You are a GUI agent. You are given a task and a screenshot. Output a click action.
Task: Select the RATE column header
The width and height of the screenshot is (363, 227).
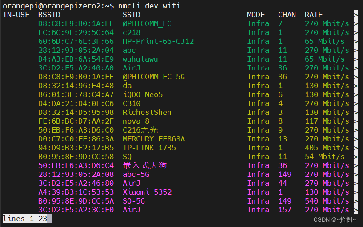[313, 15]
